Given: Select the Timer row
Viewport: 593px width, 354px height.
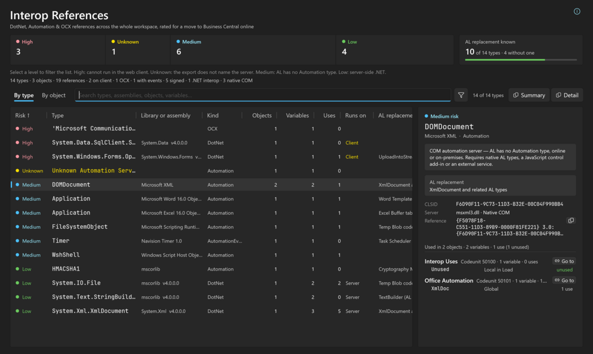Looking at the screenshot, I should 211,241.
